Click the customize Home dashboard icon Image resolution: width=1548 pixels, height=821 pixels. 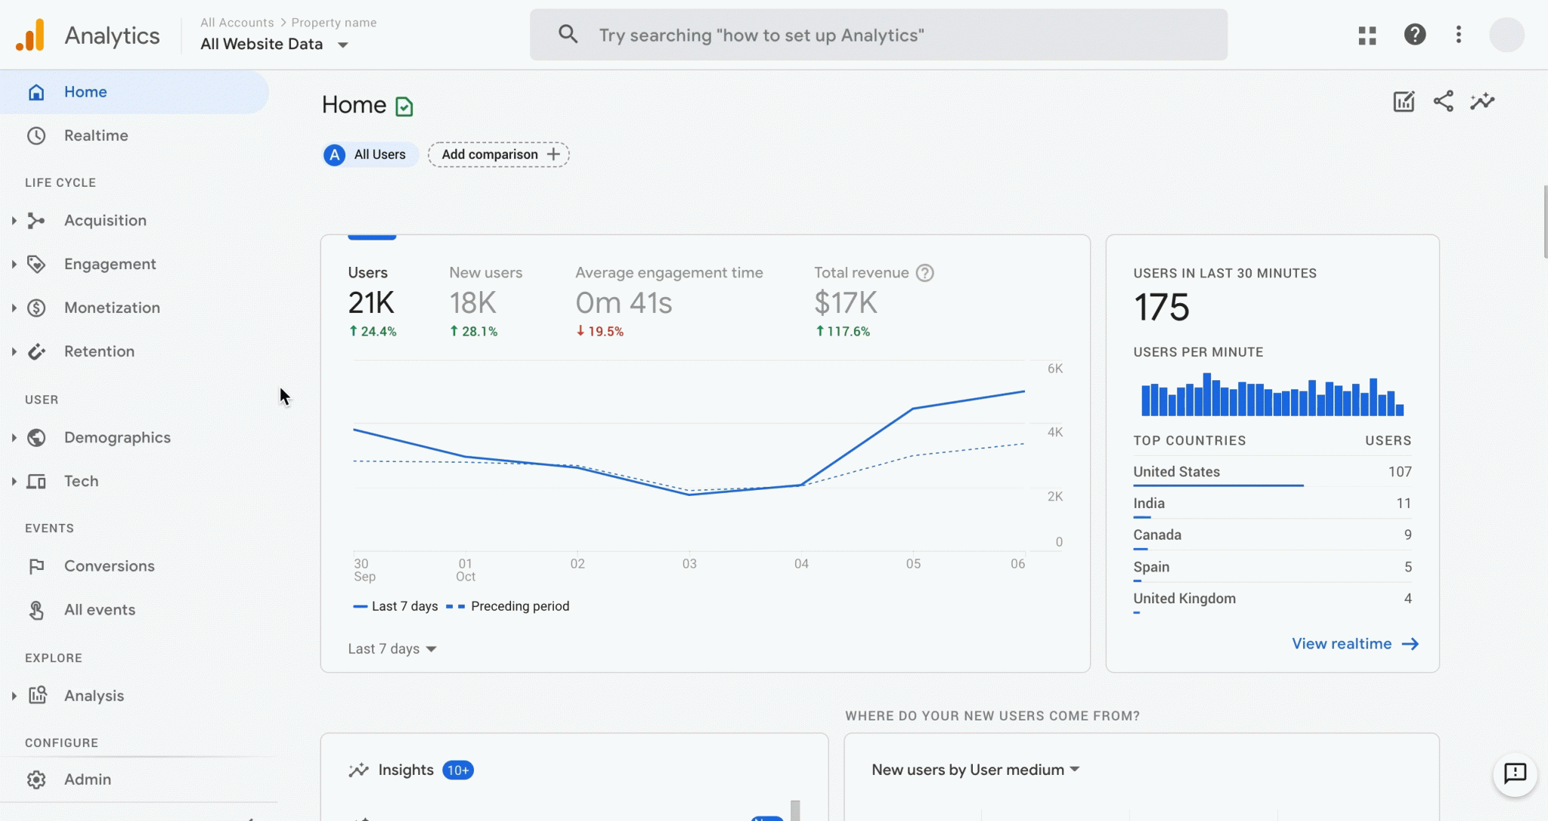[x=1403, y=101]
